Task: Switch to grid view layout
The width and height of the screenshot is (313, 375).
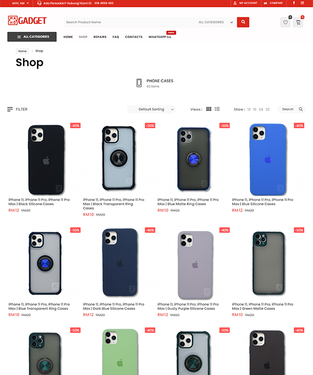Action: coord(209,109)
